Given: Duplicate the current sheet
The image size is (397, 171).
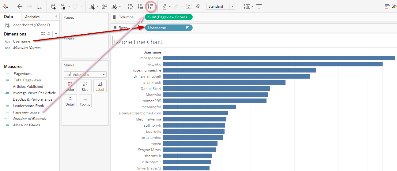Looking at the screenshot, I should 104,6.
